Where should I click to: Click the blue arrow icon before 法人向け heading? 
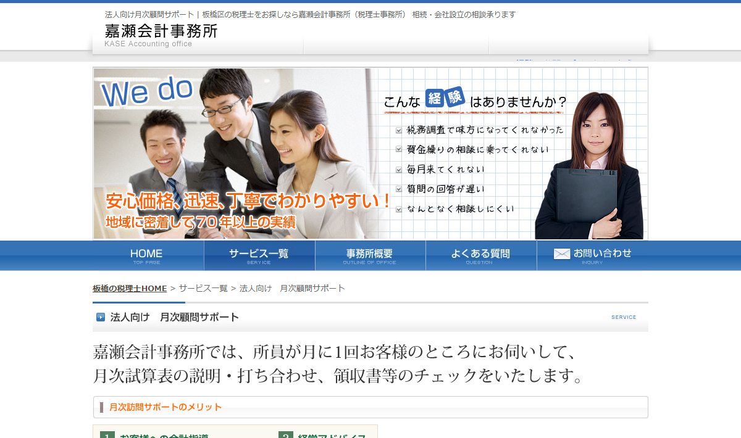click(101, 317)
